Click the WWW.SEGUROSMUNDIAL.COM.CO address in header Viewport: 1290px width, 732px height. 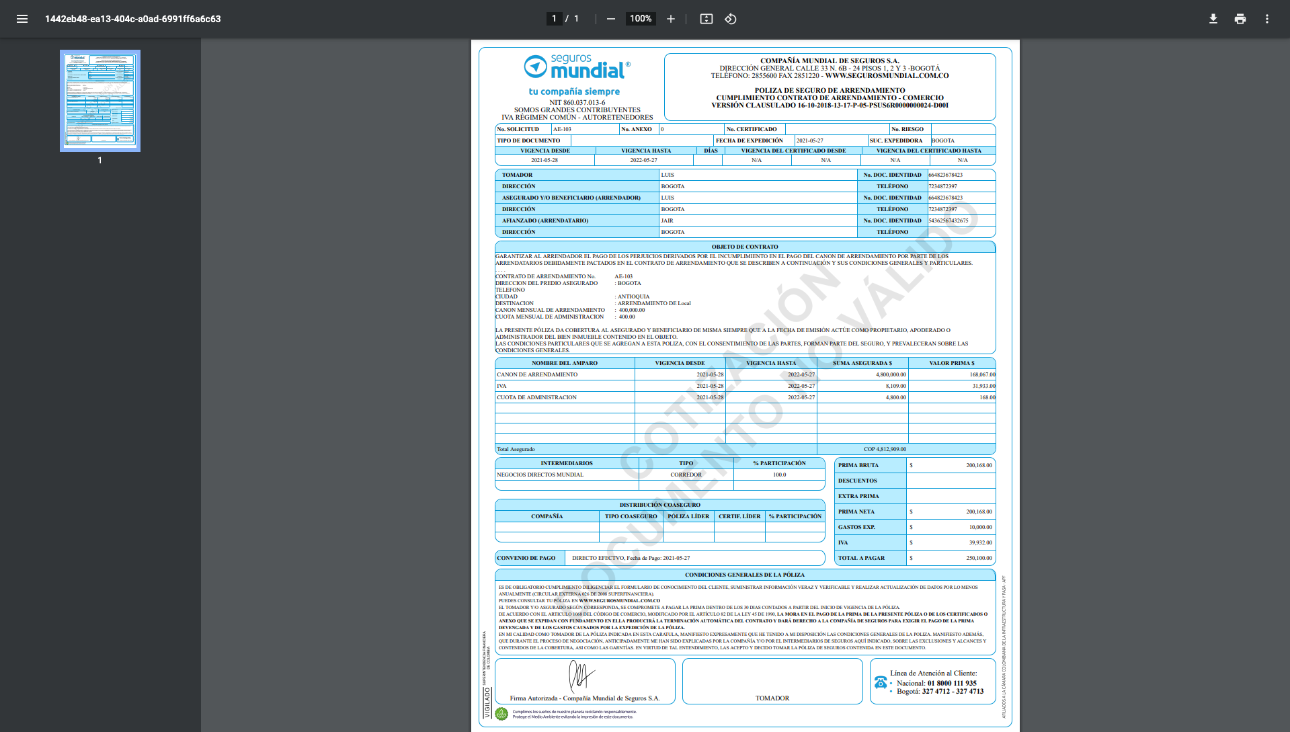coord(887,75)
